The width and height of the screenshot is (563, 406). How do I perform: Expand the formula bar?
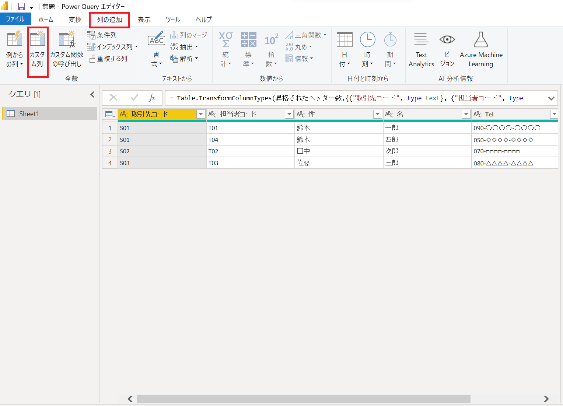[x=551, y=98]
